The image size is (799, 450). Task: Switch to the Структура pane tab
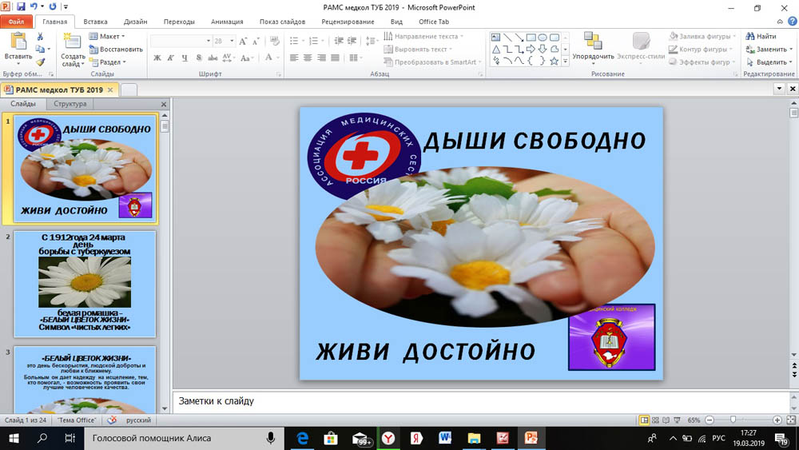(x=70, y=103)
